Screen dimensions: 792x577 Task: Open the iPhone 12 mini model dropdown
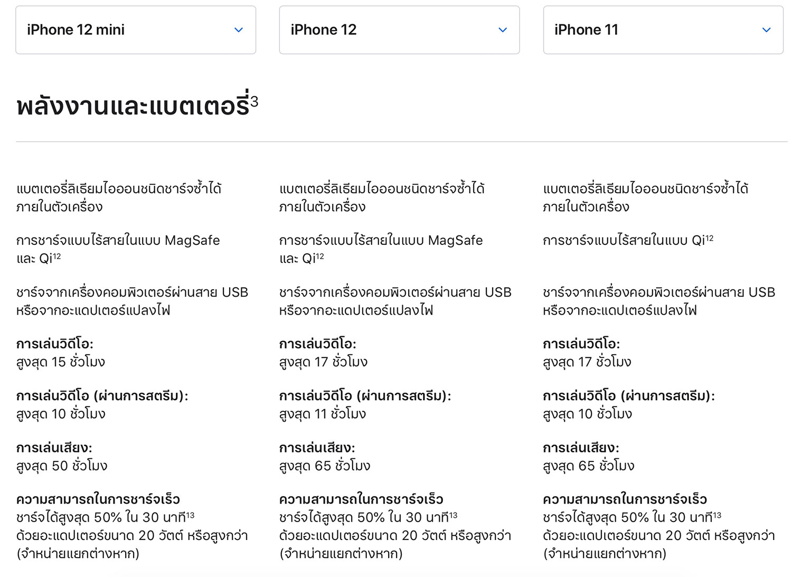click(136, 30)
